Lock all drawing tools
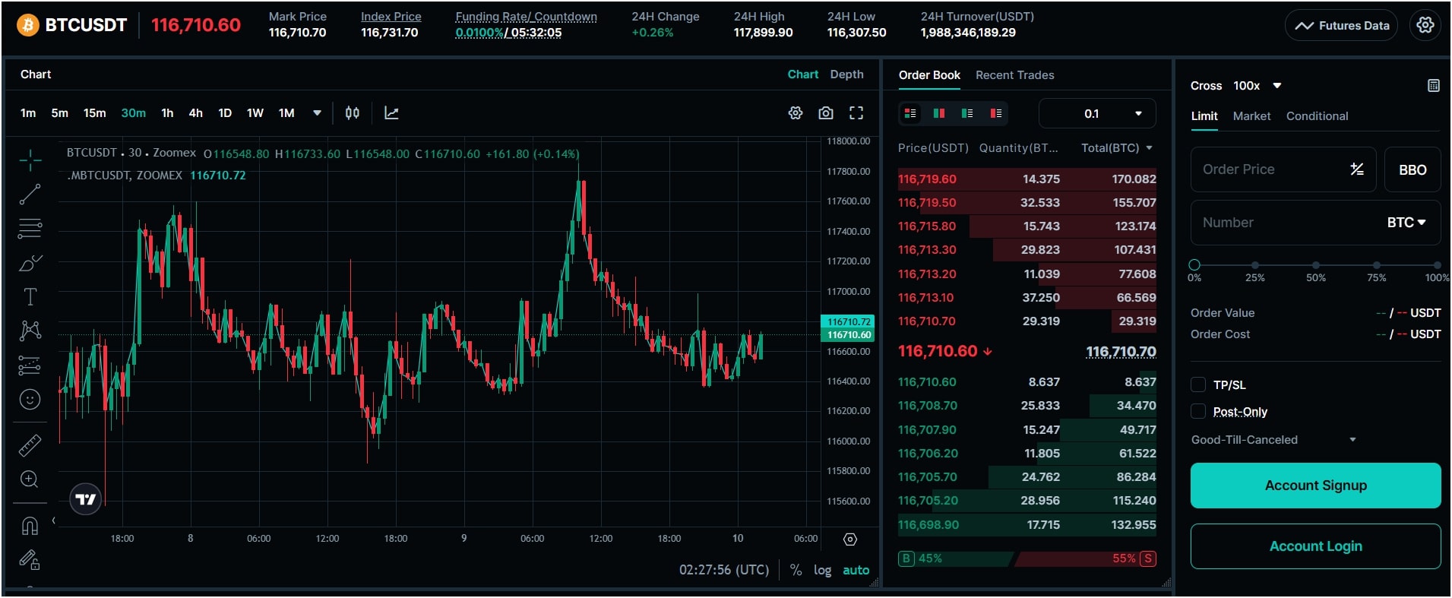Viewport: 1452px width, 598px height. 30,560
